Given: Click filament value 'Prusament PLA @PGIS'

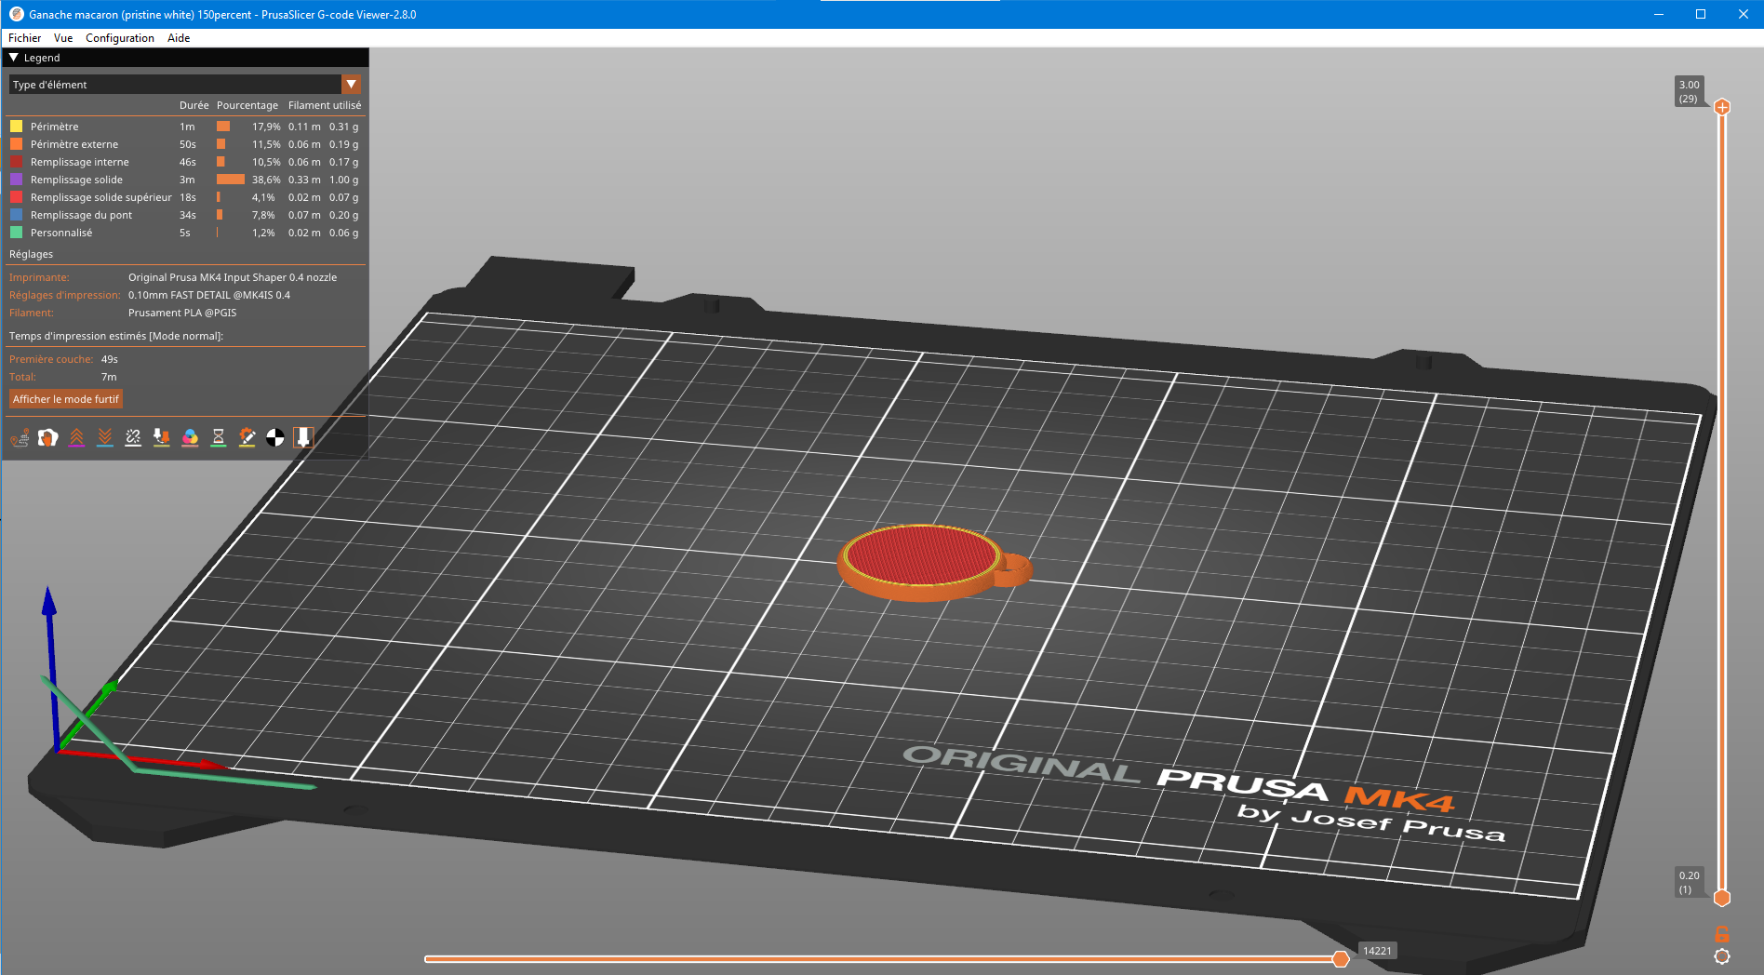Looking at the screenshot, I should tap(182, 313).
